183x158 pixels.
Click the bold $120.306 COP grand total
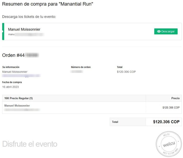tap(166, 122)
